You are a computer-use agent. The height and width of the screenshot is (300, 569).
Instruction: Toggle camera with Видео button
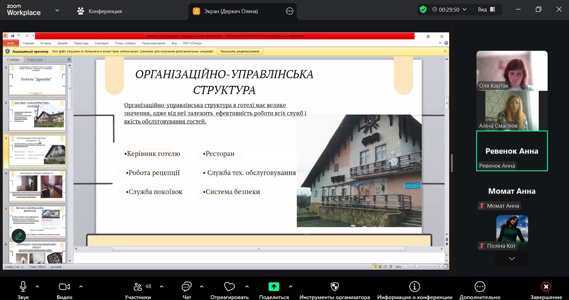[64, 287]
